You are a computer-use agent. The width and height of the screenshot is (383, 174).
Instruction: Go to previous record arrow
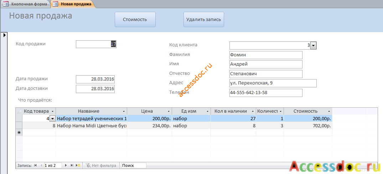(41, 165)
